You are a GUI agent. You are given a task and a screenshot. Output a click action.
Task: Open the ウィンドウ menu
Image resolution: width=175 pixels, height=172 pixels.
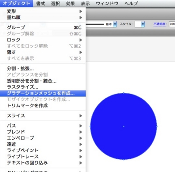(x=107, y=4)
